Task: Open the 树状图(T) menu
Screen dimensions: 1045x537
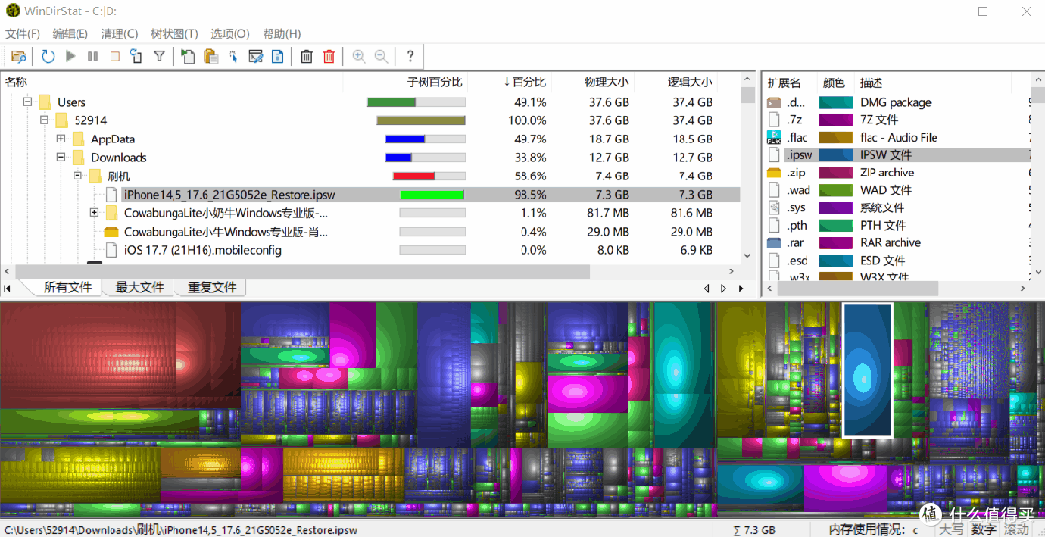Action: [174, 33]
